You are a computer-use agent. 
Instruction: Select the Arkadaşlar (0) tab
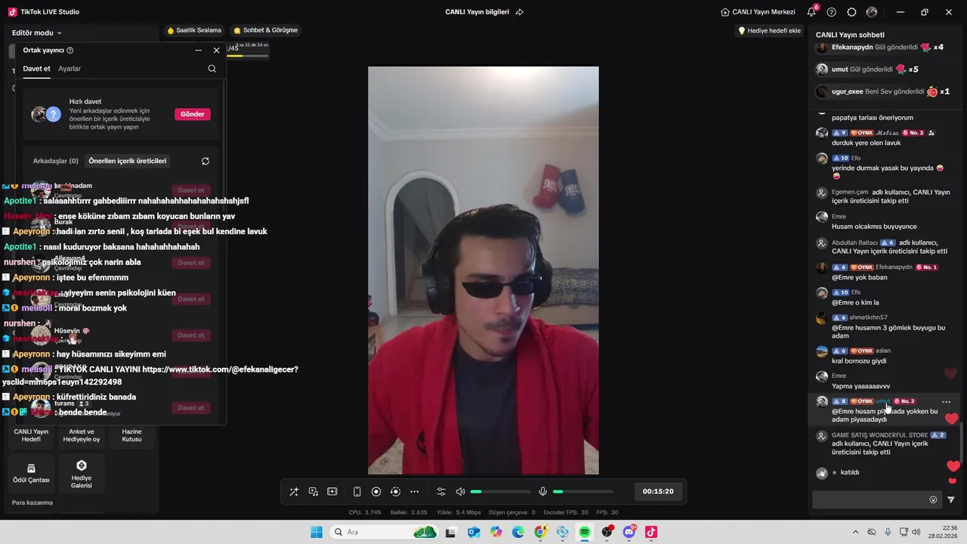(55, 161)
